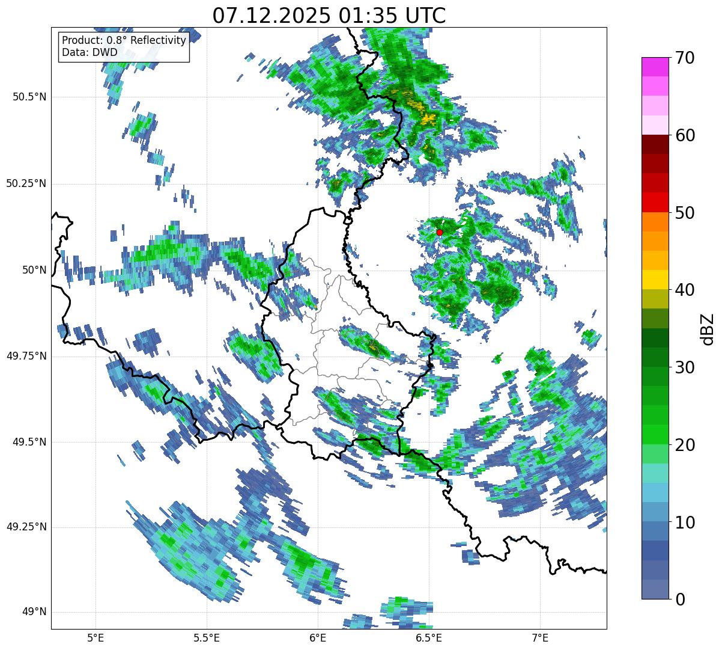Click the 49.5°N latitude label
The height and width of the screenshot is (650, 722).
tap(30, 442)
